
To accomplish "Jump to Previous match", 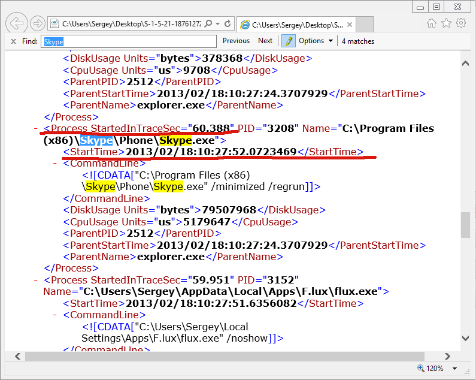I will click(x=236, y=41).
